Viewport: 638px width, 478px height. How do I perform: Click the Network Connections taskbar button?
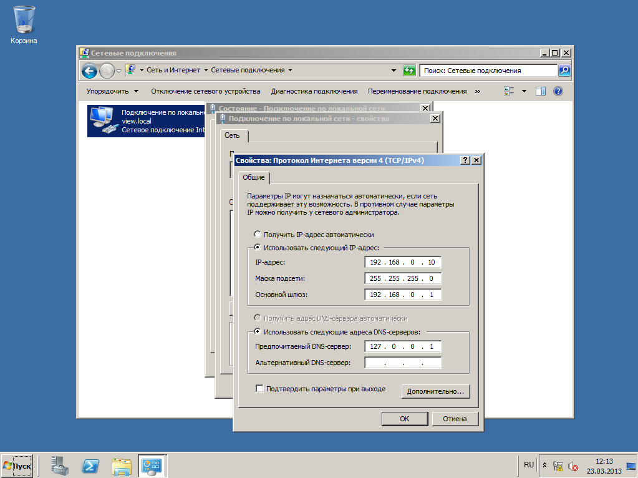(152, 466)
